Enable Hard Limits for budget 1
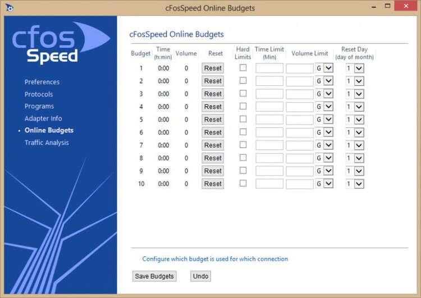The width and height of the screenshot is (421, 298). [x=243, y=68]
